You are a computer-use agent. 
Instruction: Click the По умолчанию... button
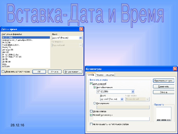pos(73,72)
